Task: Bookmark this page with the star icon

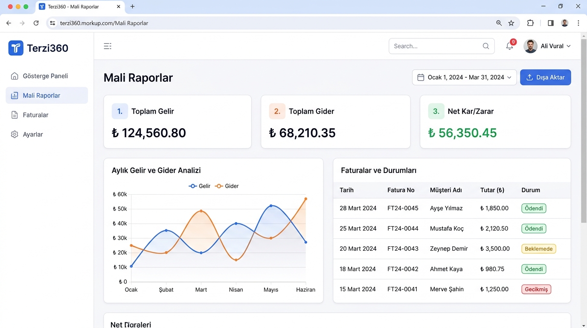Action: point(511,23)
